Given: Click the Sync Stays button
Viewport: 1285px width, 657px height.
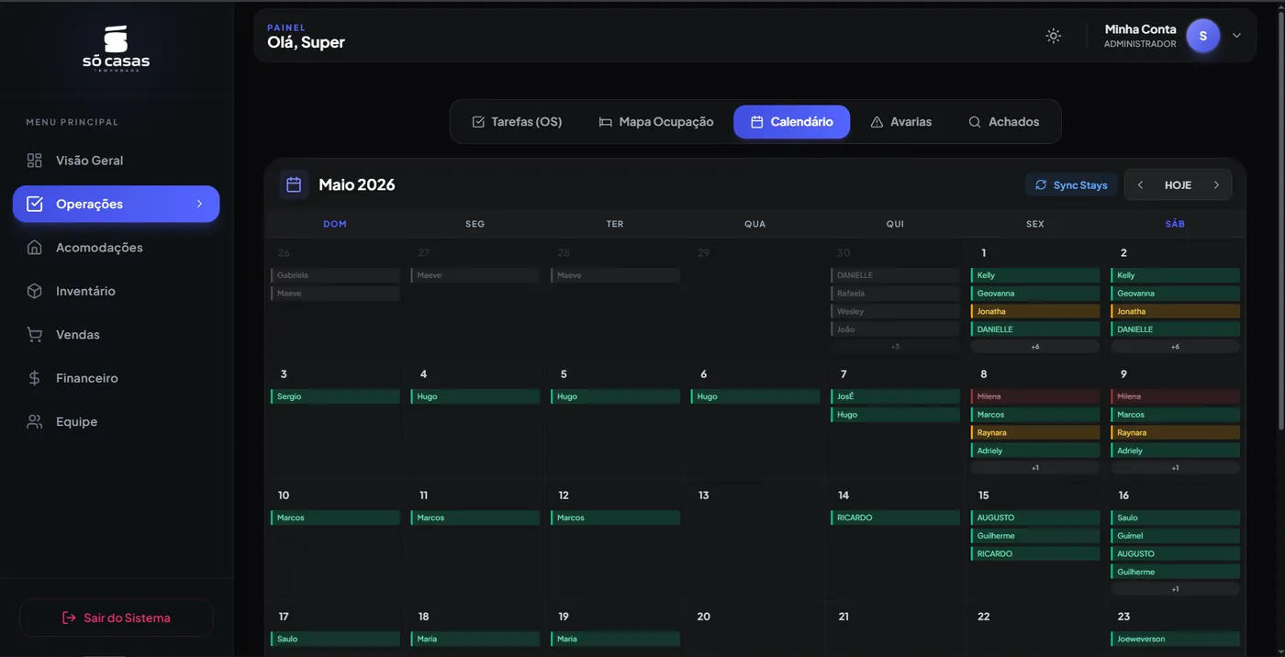Looking at the screenshot, I should [x=1071, y=184].
